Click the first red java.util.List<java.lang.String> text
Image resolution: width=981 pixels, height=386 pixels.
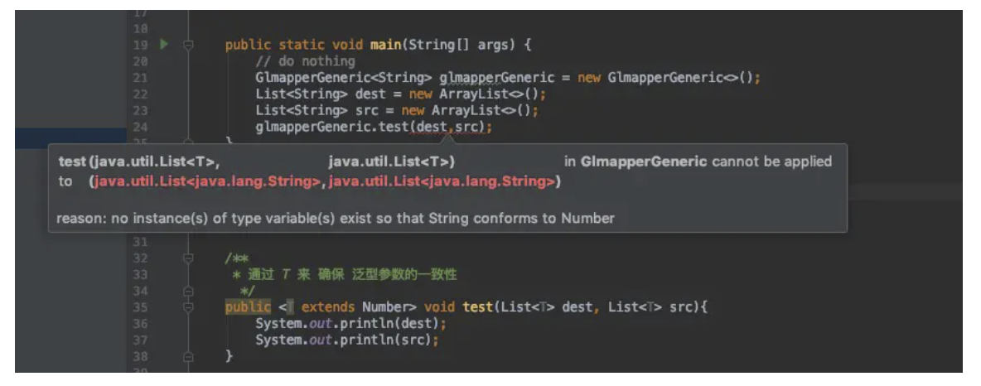coord(208,181)
